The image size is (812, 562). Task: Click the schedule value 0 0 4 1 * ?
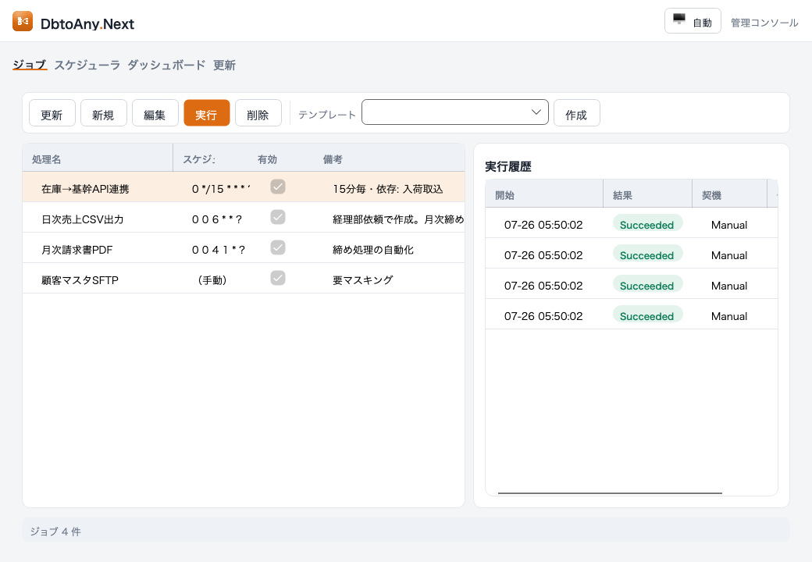point(219,250)
